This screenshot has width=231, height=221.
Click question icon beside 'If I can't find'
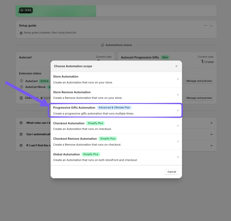21,145
